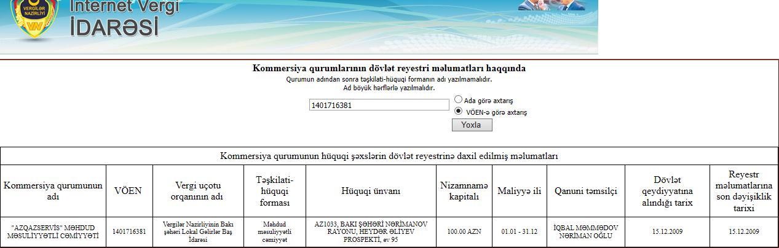
Task: Click the VÖEN column header
Action: click(x=128, y=191)
